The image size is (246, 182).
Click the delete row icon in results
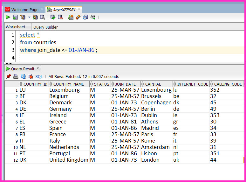pyautogui.click(x=30, y=76)
